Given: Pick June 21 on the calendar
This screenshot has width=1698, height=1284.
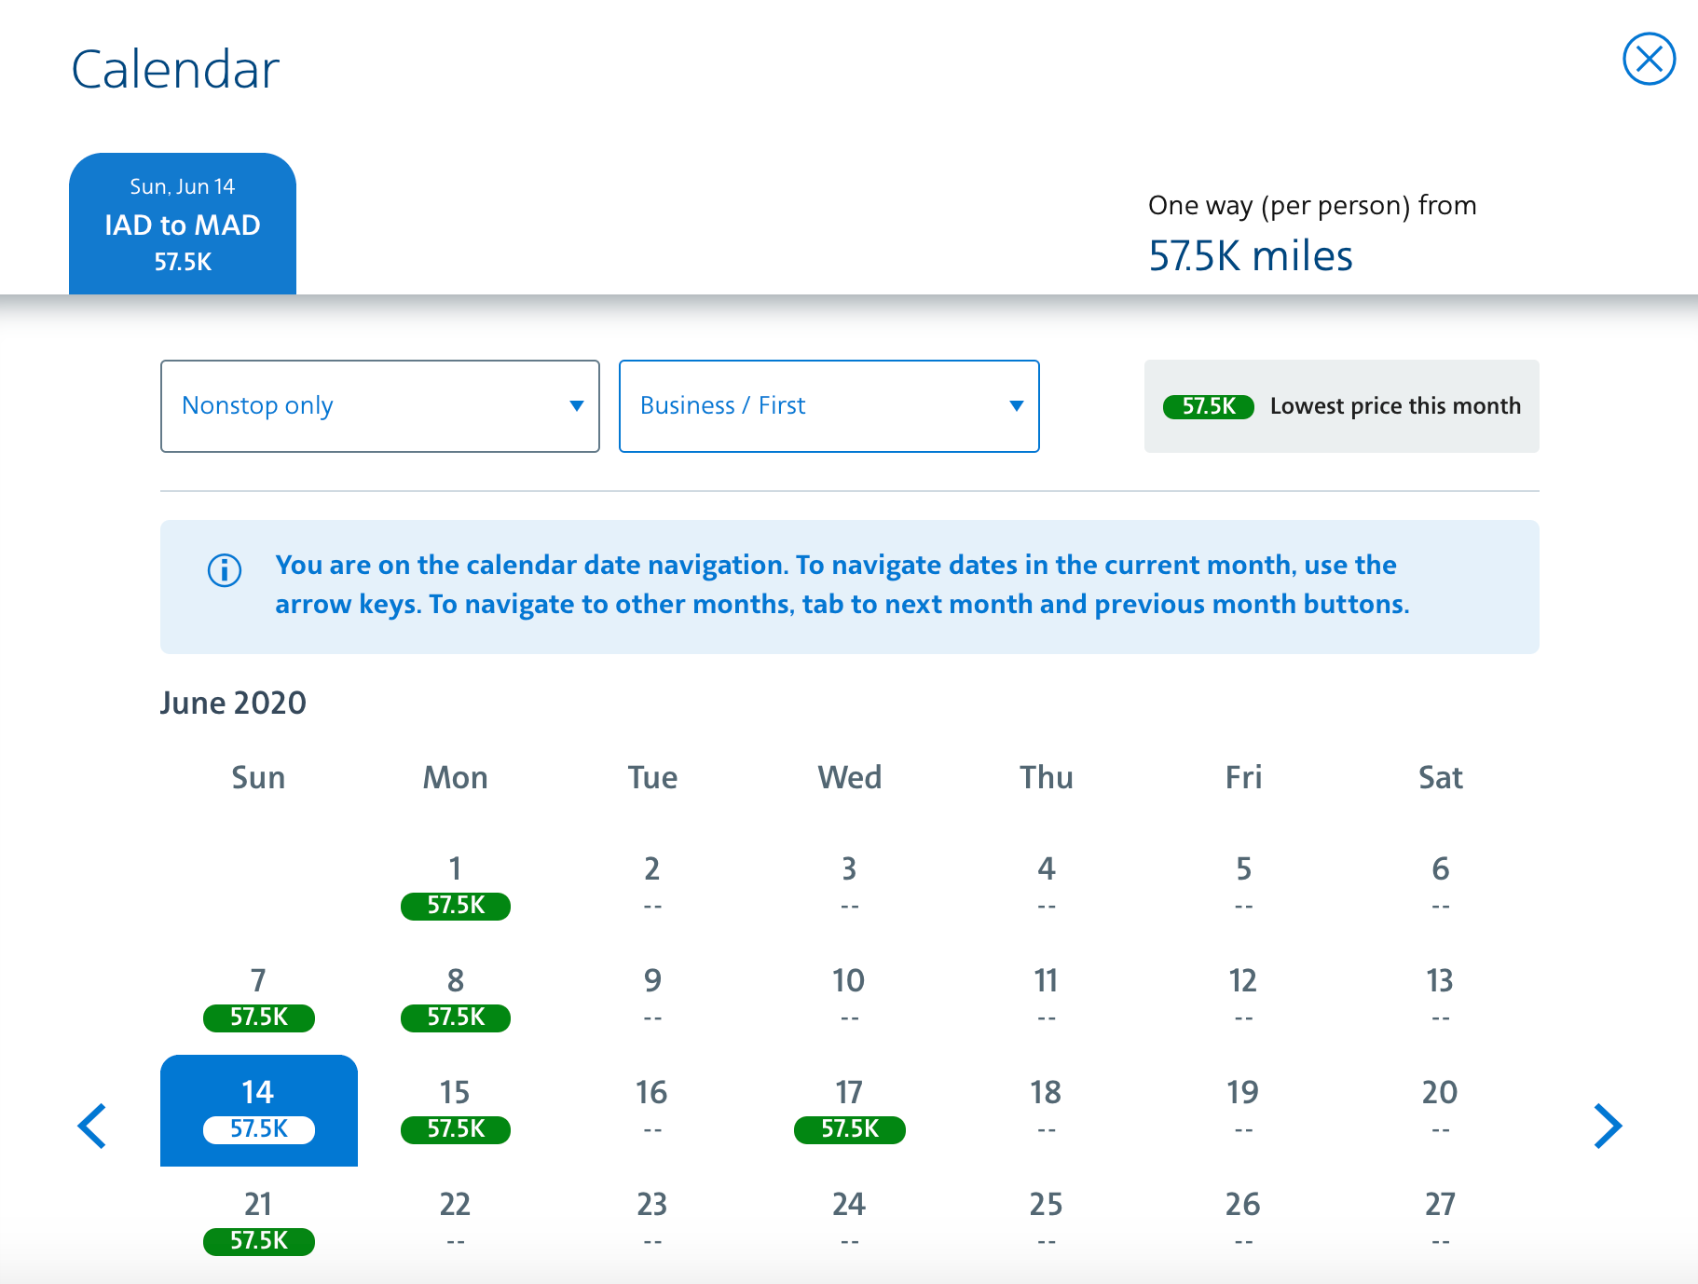Looking at the screenshot, I should pos(258,1222).
